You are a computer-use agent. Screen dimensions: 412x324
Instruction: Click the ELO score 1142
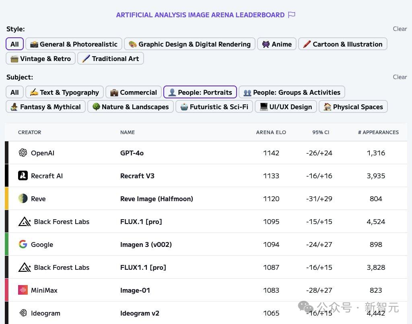tap(271, 153)
